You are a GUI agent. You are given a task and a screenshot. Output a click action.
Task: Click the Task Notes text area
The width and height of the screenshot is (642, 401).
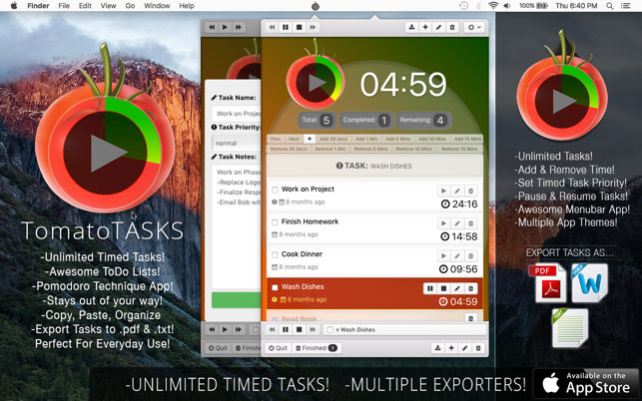237,226
